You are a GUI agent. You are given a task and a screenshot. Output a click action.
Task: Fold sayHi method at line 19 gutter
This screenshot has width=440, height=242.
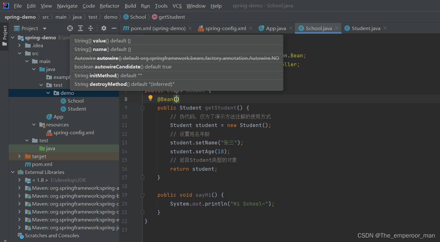click(143, 195)
